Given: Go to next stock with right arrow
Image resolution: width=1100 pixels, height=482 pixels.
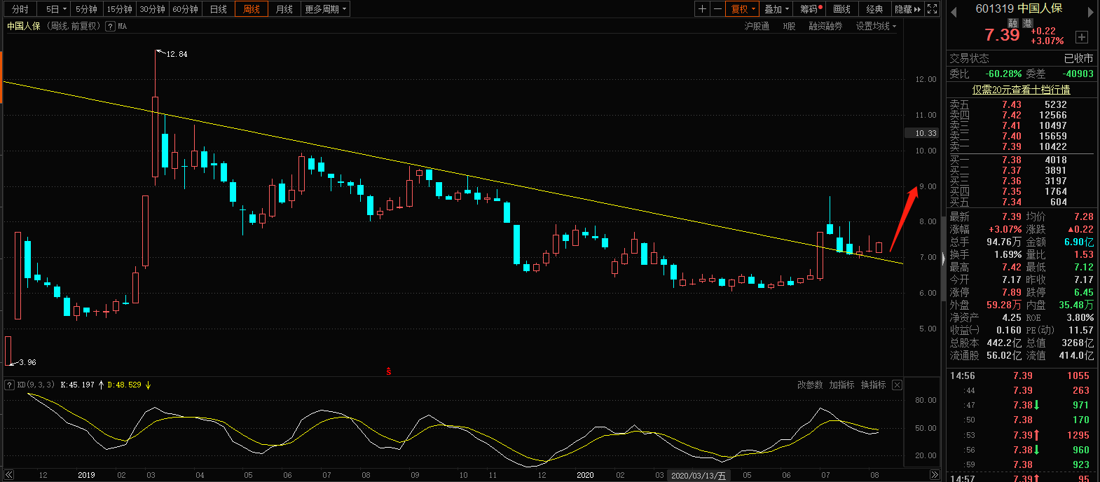Looking at the screenshot, I should (1090, 11).
